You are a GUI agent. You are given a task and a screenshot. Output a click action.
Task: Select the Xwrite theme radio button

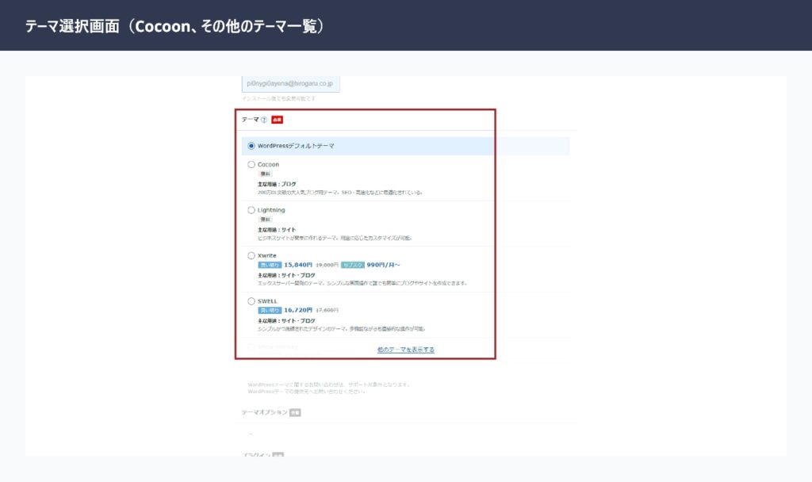pos(251,256)
